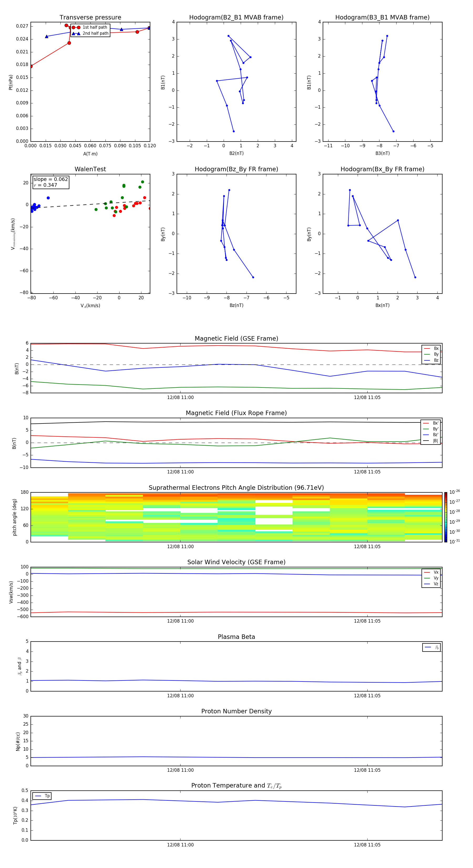Click the 'Pt(nPa)' y-axis label
This screenshot has width=473, height=868.
pyautogui.click(x=11, y=82)
